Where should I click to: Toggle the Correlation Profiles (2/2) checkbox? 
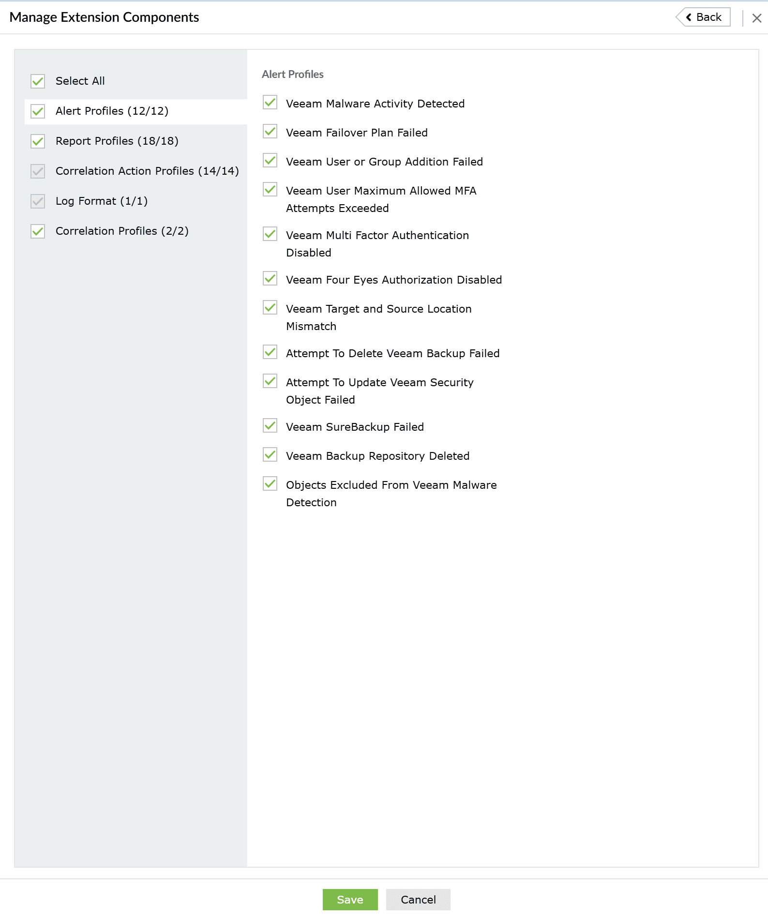(x=38, y=231)
